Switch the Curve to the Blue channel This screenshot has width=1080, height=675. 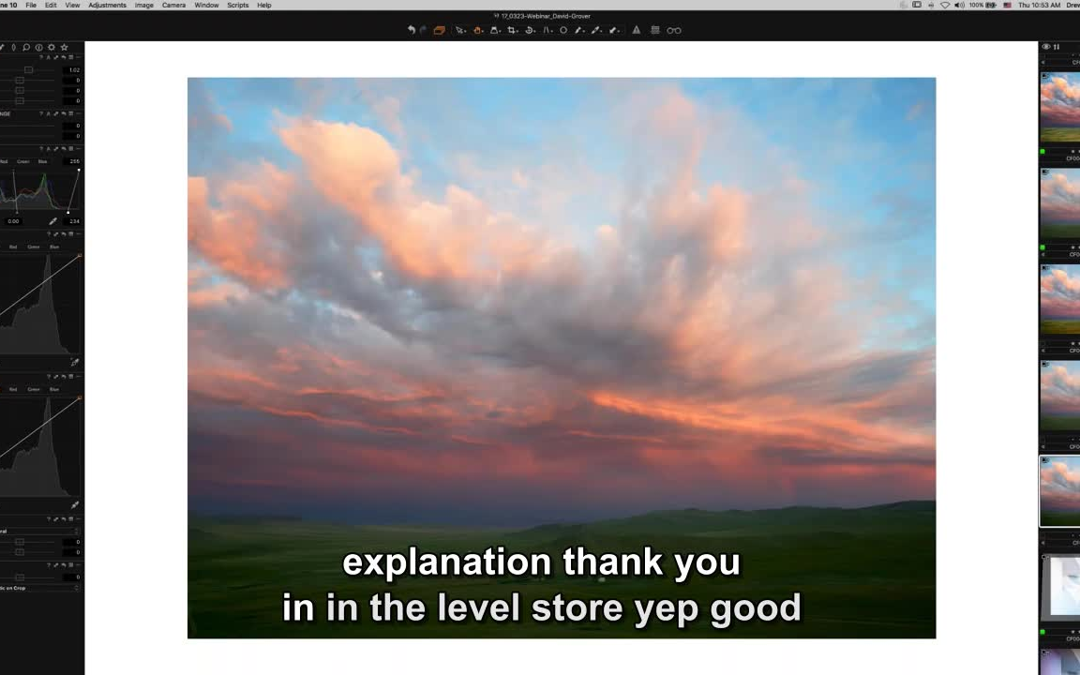(53, 247)
